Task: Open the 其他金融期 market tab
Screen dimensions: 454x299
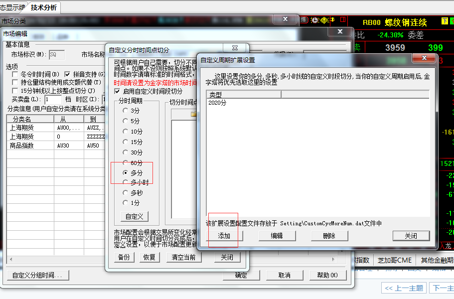Action: (436, 260)
